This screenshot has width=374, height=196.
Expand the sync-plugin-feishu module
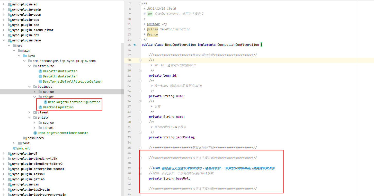coord(4,174)
